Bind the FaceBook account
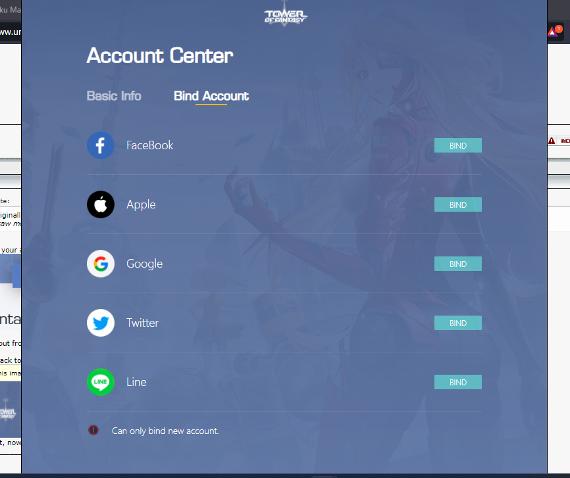This screenshot has height=478, width=570. point(457,145)
